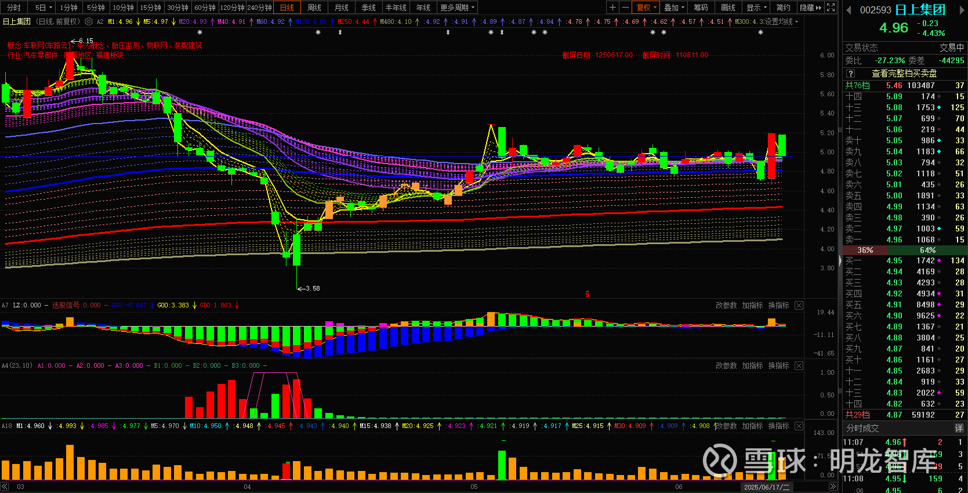This screenshot has height=493, width=968.
Task: Toggle 简约 simplified view
Action: 783,8
